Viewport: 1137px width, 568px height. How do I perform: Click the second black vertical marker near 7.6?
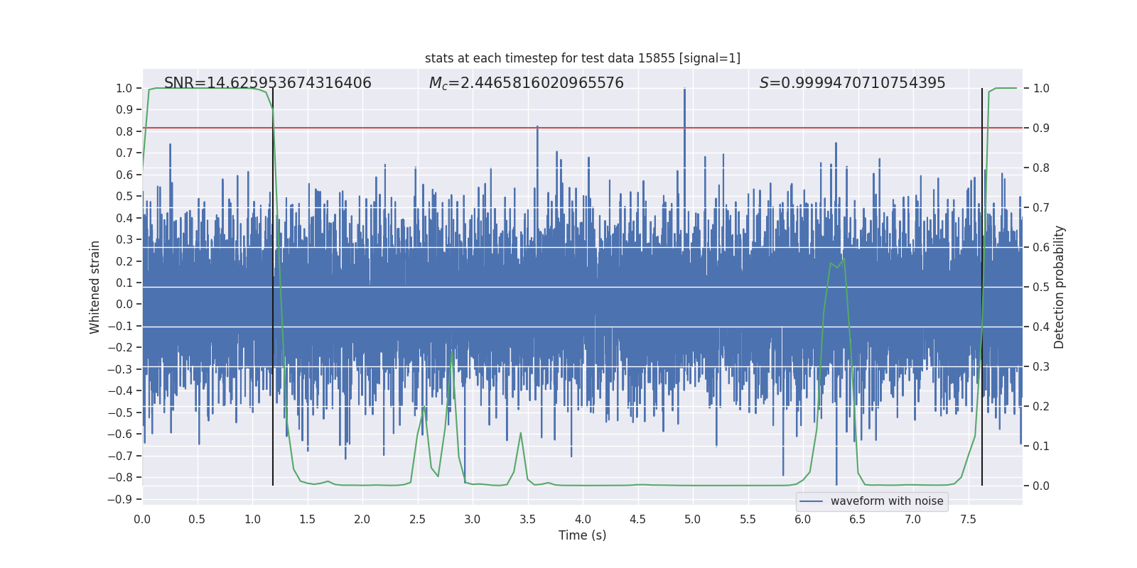click(x=982, y=287)
